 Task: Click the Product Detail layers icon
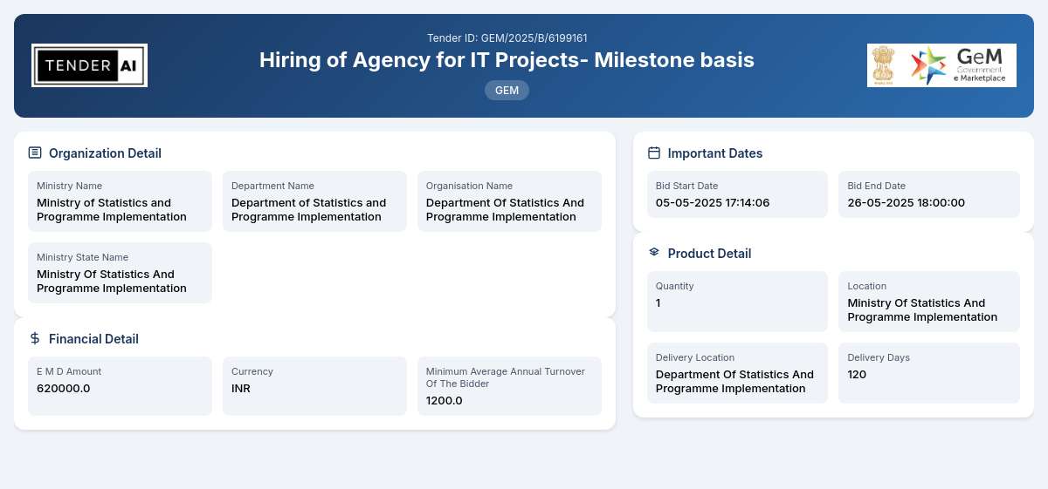click(x=654, y=252)
